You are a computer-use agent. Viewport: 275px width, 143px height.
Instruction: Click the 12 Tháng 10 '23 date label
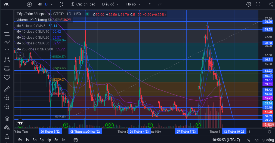(x=234, y=132)
